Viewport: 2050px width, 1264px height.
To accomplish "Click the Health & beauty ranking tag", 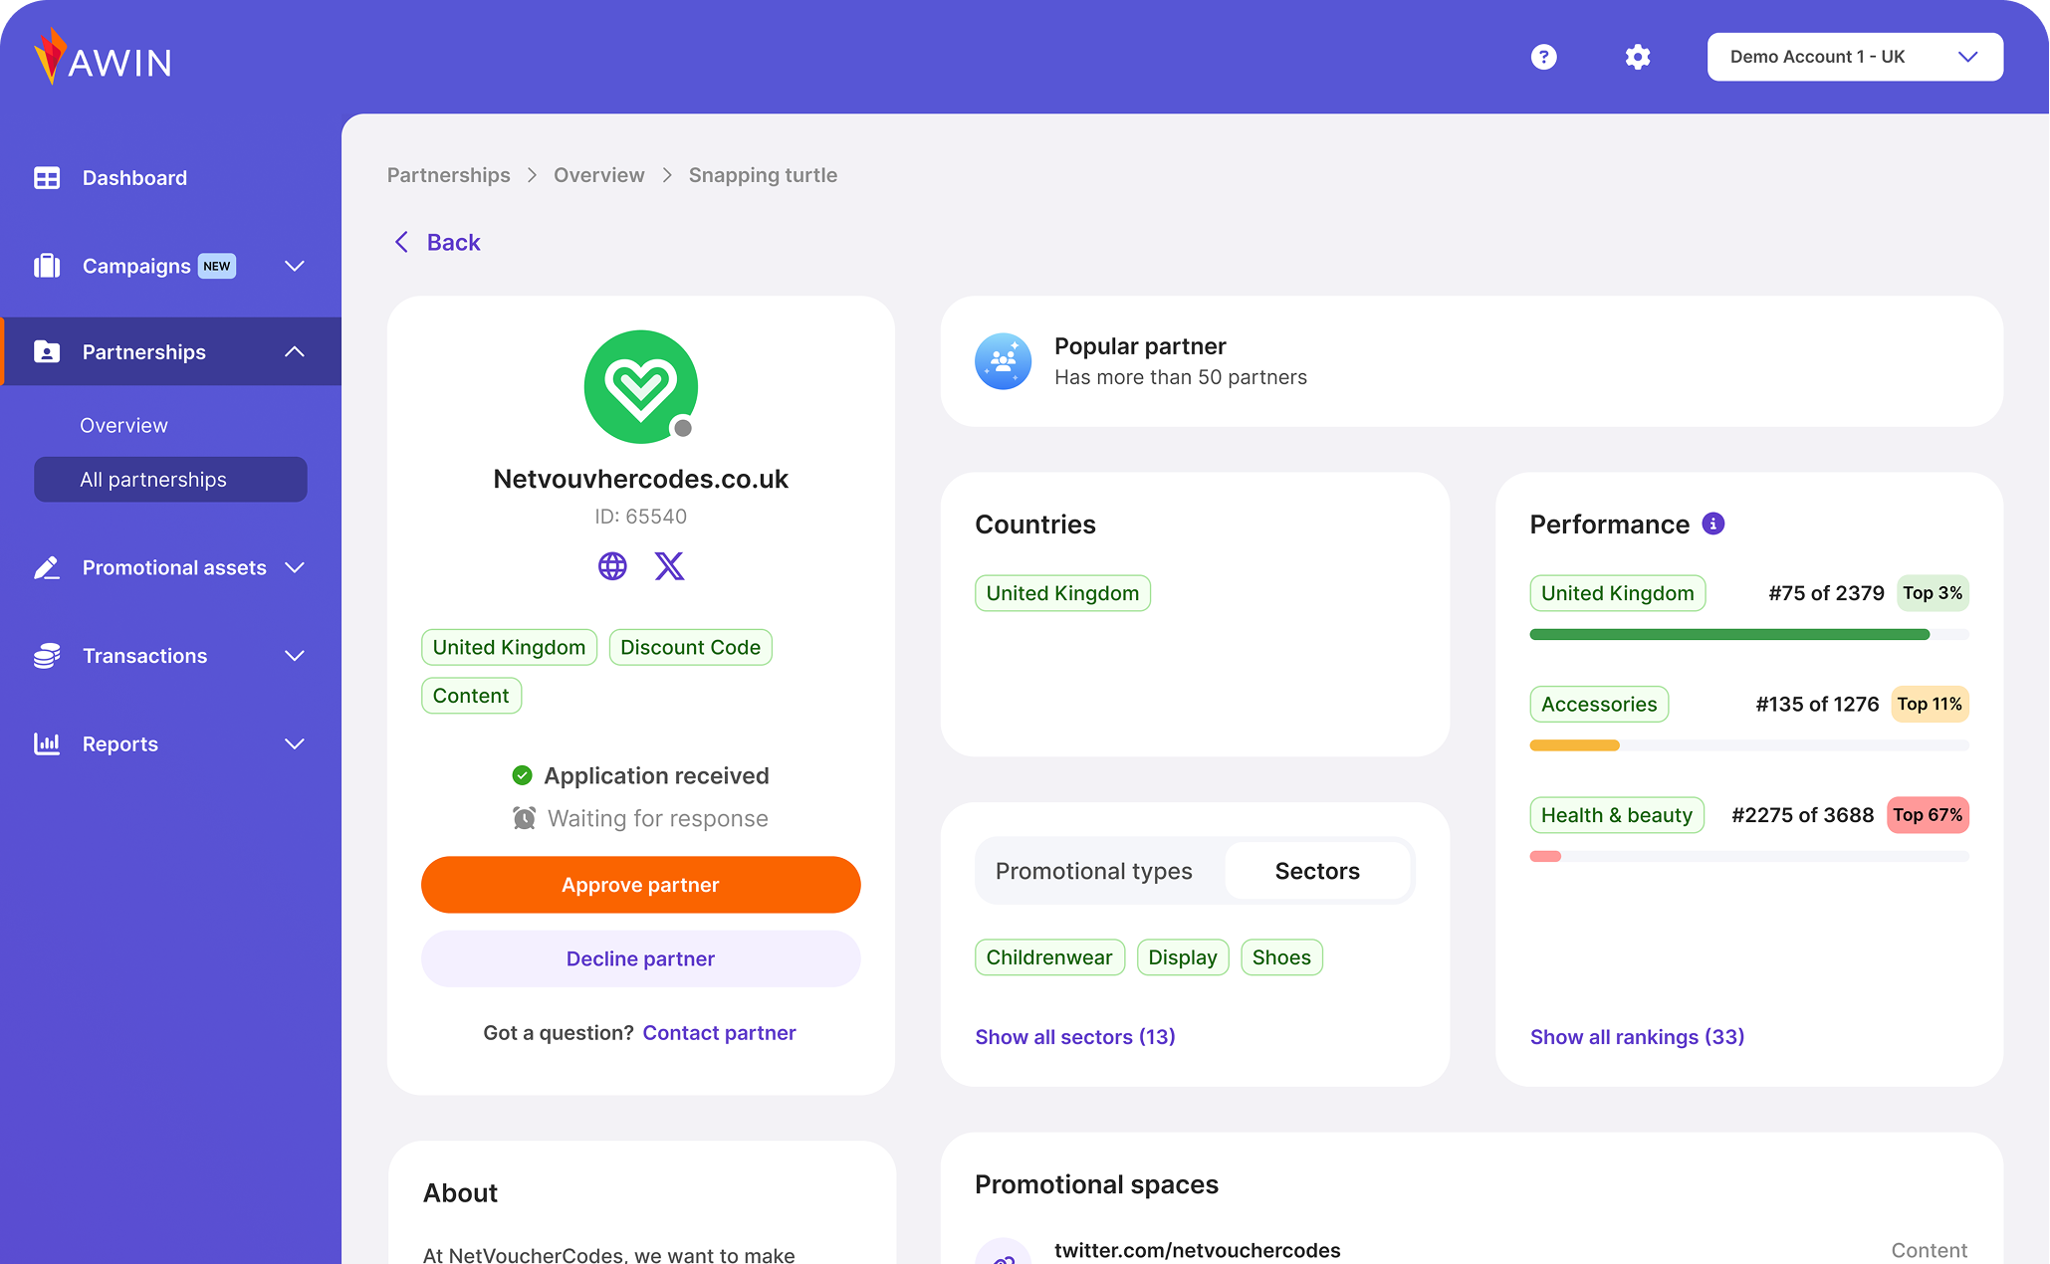I will pyautogui.click(x=1617, y=815).
